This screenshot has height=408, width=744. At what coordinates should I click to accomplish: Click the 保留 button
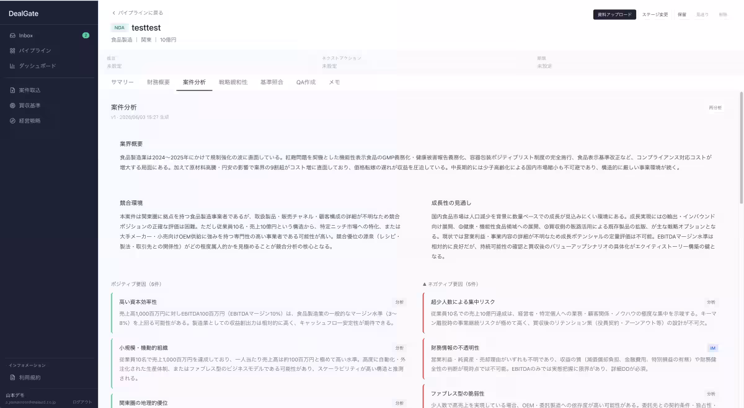point(682,14)
